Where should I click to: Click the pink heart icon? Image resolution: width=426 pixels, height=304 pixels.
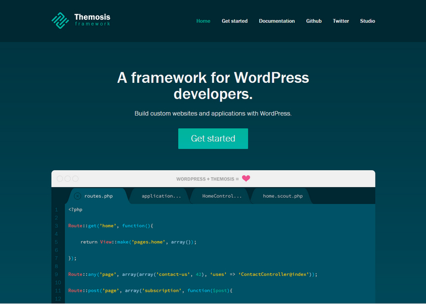[x=246, y=178]
